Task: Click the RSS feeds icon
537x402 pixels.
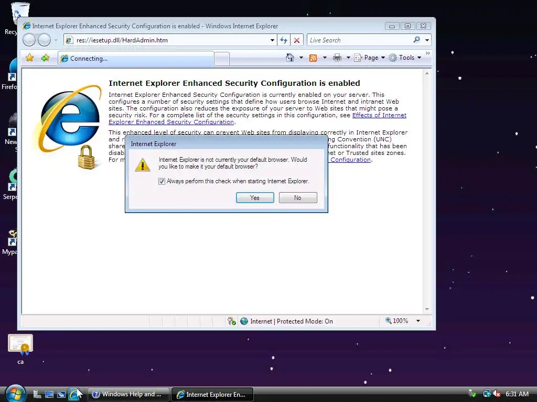Action: tap(313, 58)
